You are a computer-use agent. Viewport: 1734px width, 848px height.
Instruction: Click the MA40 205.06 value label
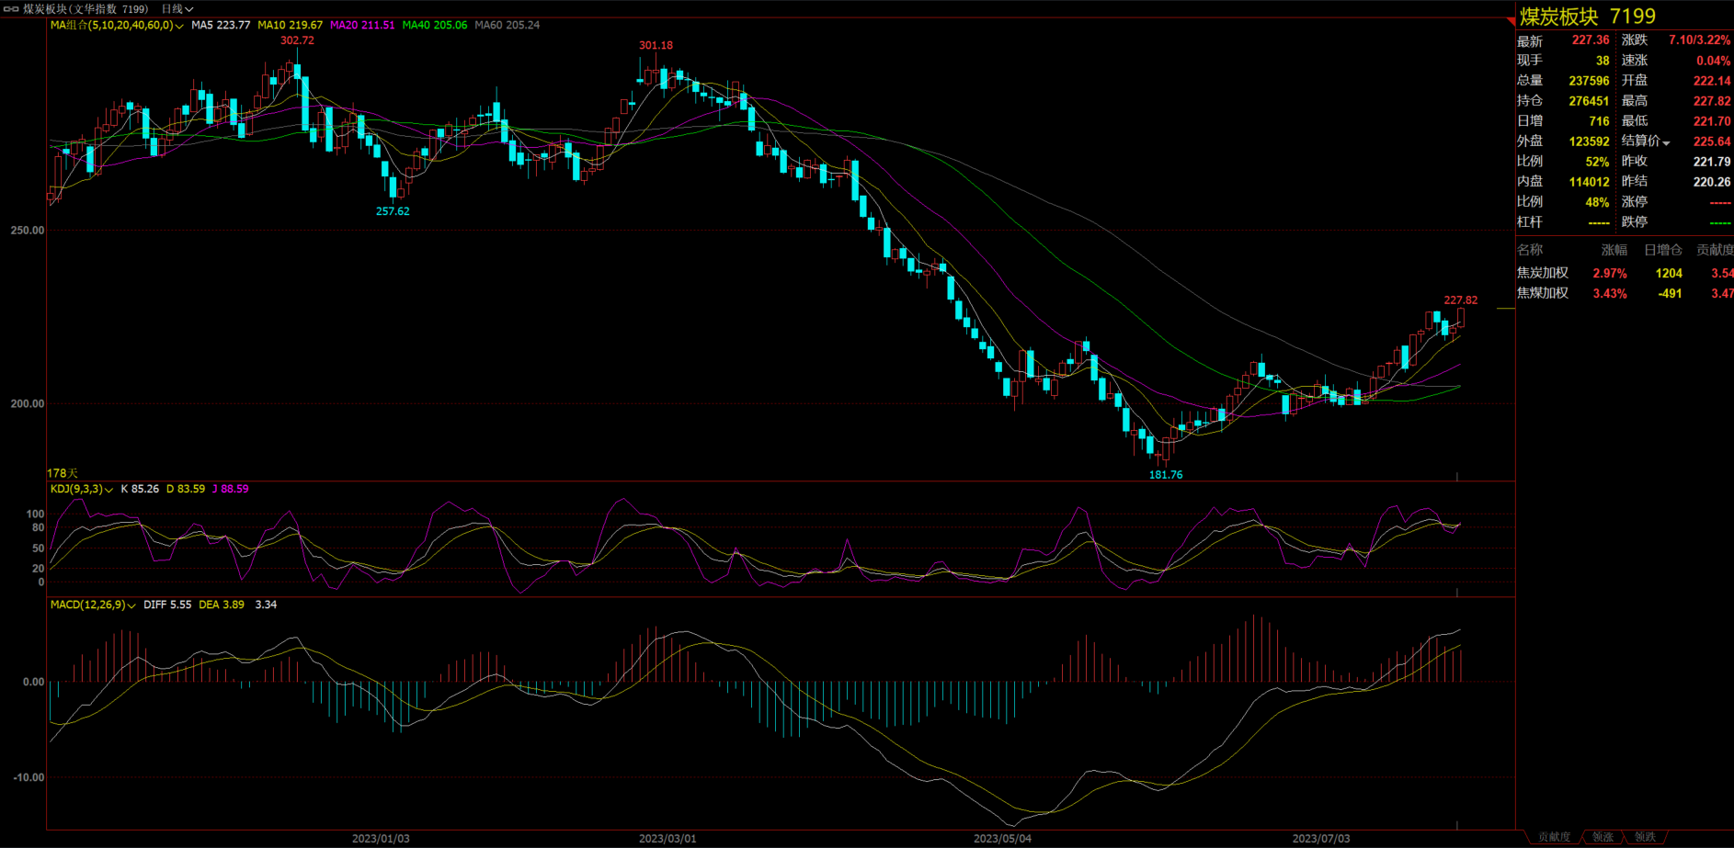click(434, 26)
